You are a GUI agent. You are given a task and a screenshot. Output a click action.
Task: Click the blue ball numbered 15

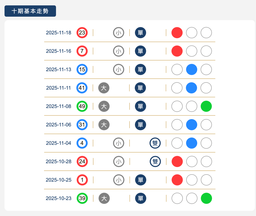point(82,69)
